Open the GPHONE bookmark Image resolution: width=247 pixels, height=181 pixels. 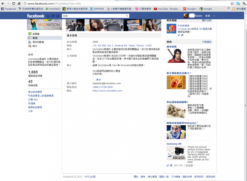tap(97, 9)
